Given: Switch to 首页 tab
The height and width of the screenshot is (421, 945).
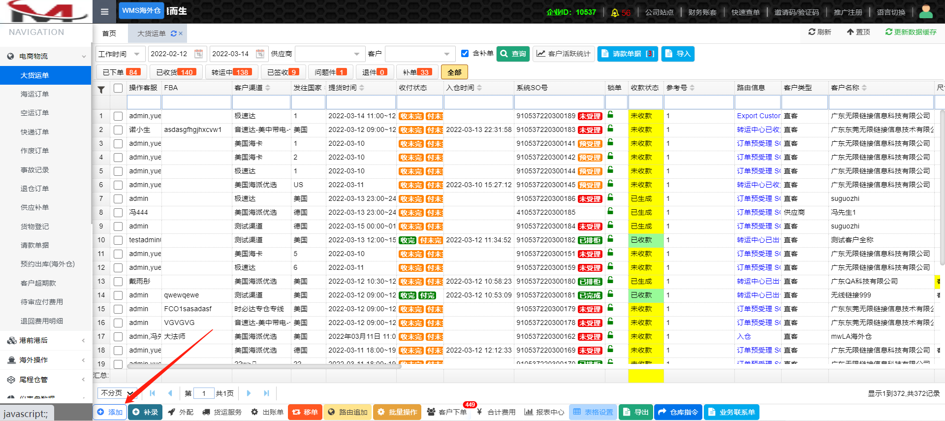Looking at the screenshot, I should click(109, 33).
